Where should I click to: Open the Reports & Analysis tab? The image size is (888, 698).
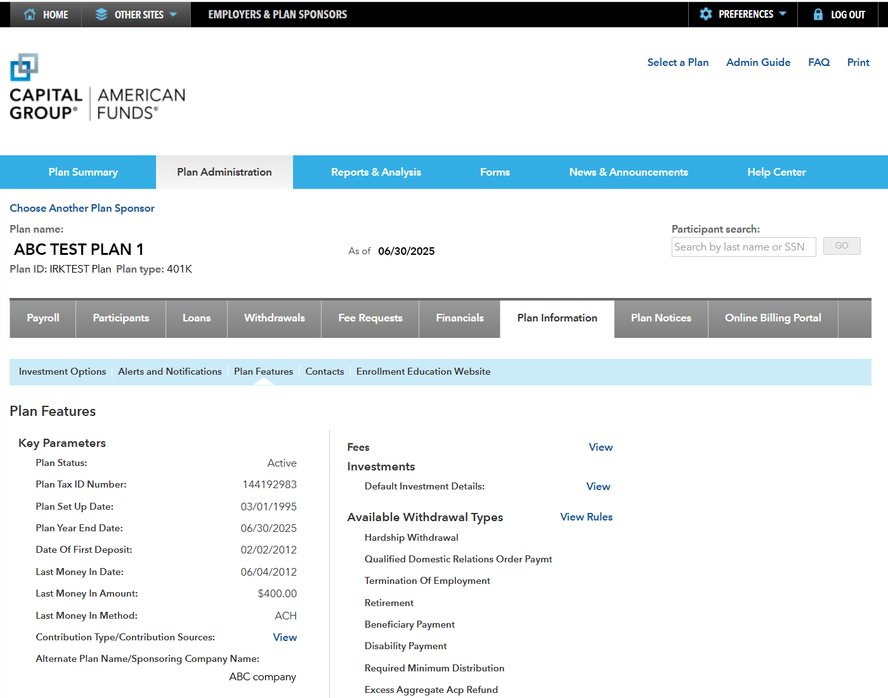[376, 172]
